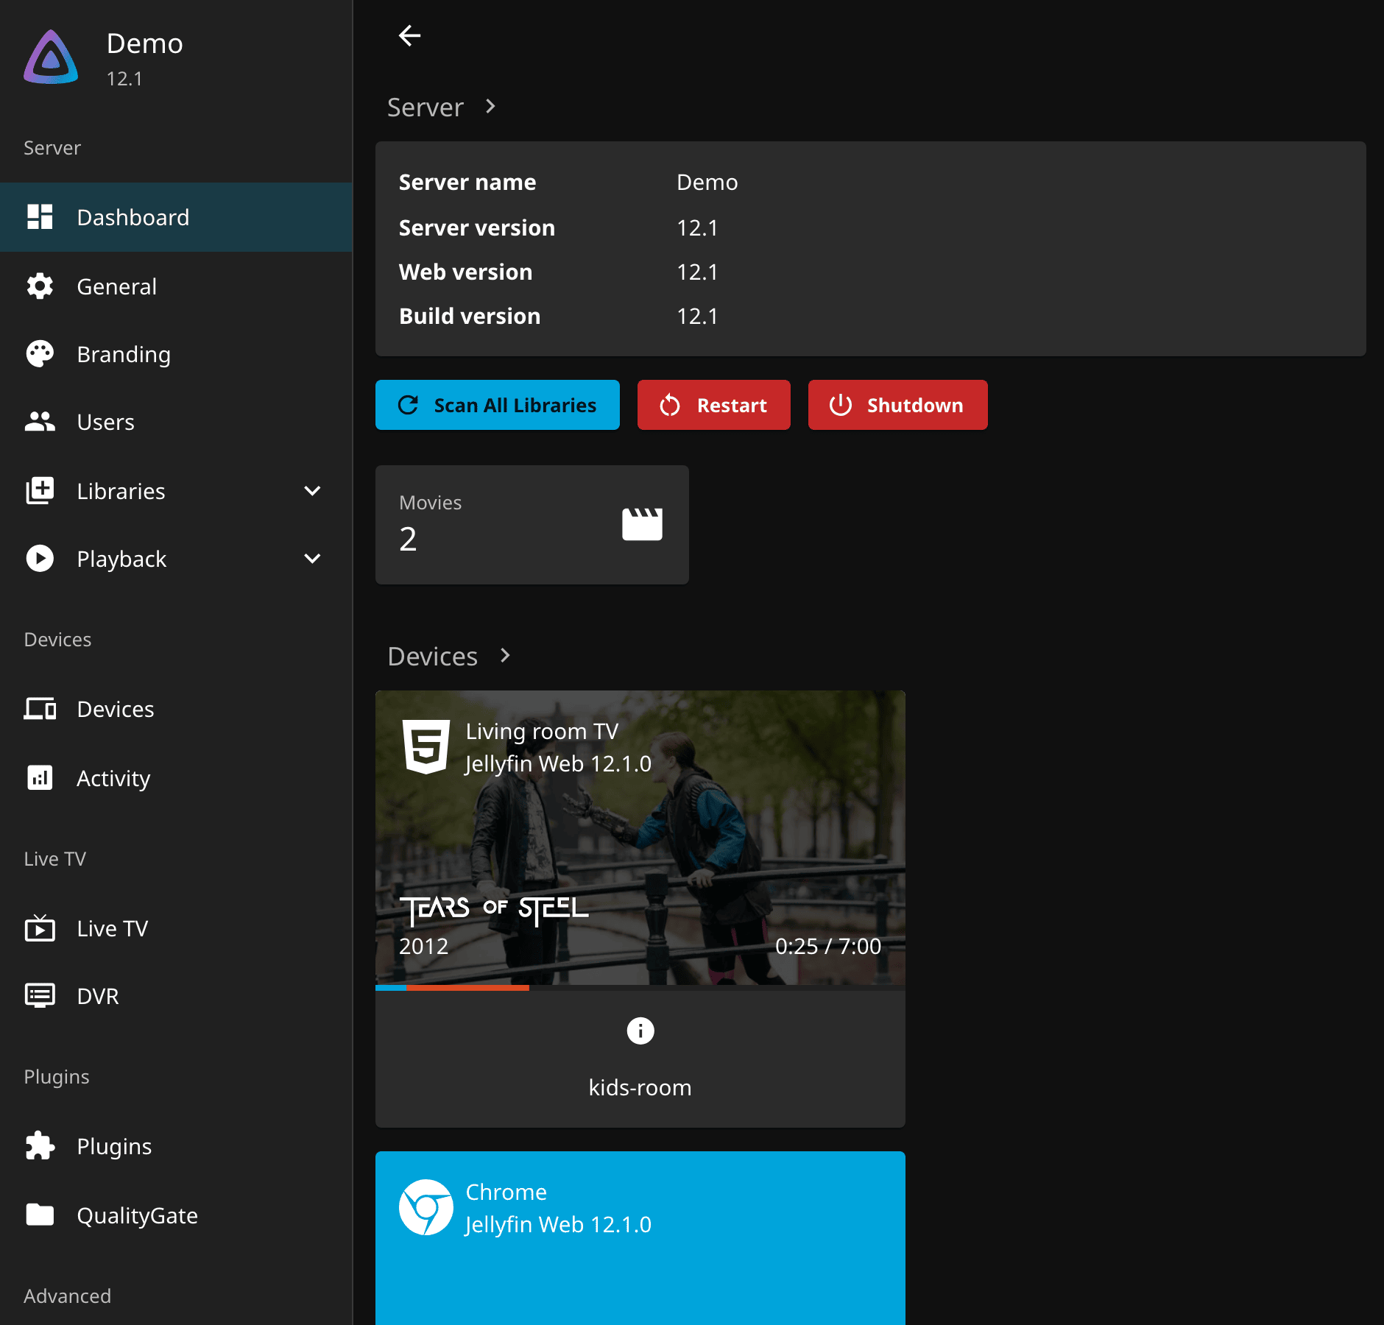Click the DVR screen icon

[x=40, y=996]
